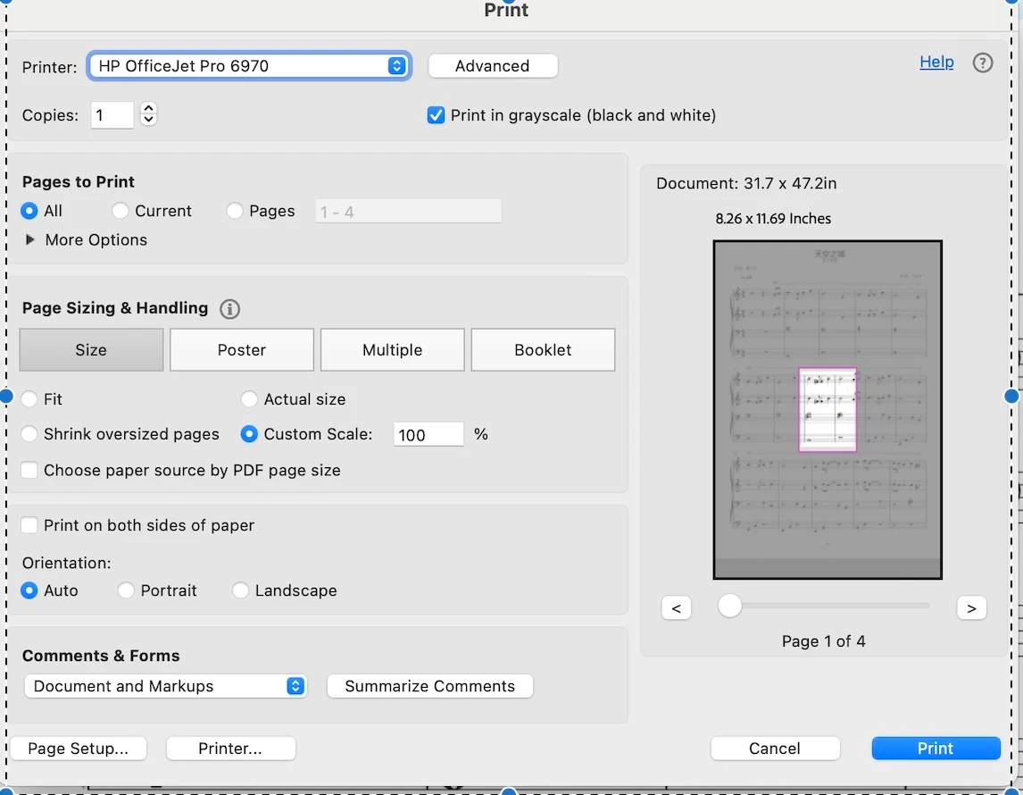The width and height of the screenshot is (1023, 795).
Task: Switch to the Size tab
Action: [91, 350]
